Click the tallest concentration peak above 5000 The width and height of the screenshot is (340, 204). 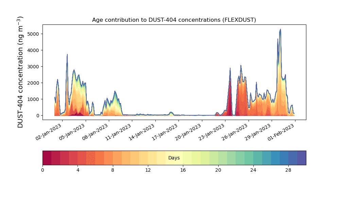click(280, 30)
